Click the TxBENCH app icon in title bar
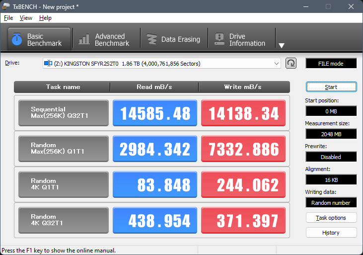 coord(6,6)
